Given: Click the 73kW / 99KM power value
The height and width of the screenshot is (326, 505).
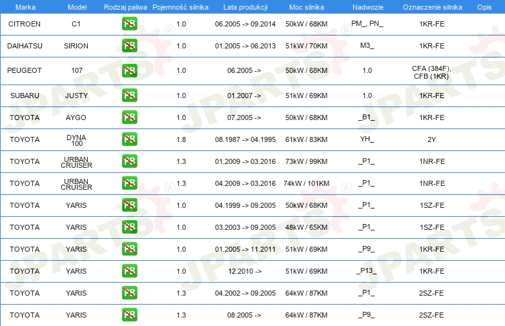Looking at the screenshot, I should click(x=306, y=161).
